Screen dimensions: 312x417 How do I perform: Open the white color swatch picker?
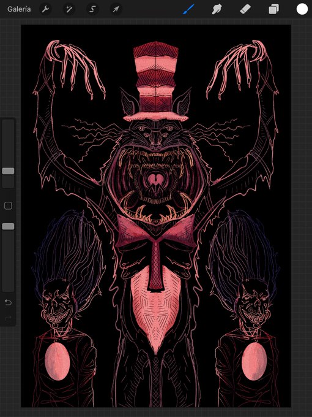(x=302, y=9)
